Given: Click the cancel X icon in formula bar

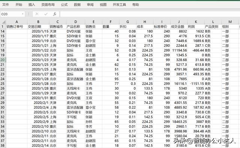Looking at the screenshot, I should 37,14.
